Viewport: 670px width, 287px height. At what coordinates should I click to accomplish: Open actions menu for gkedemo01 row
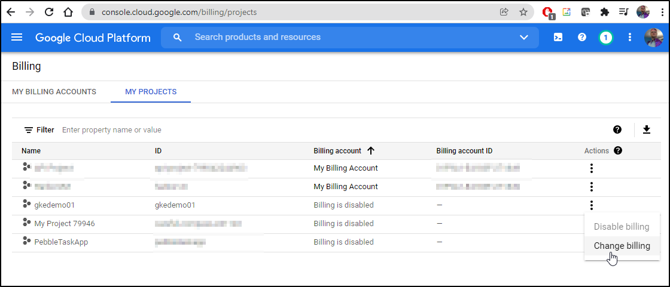tap(592, 205)
